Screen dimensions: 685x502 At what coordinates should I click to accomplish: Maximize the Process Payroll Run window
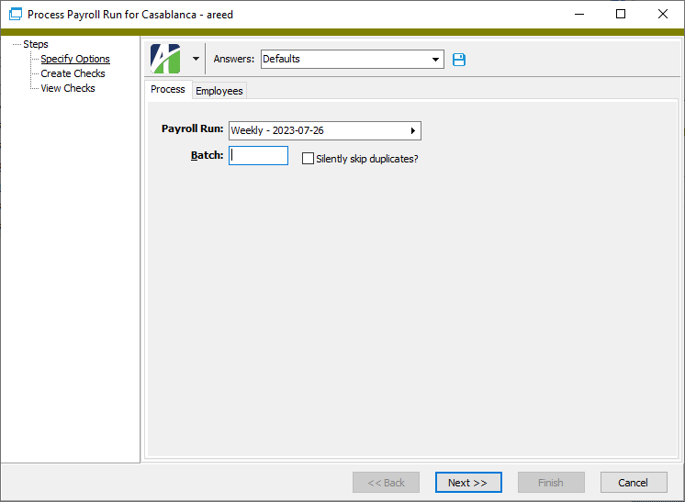[x=621, y=15]
